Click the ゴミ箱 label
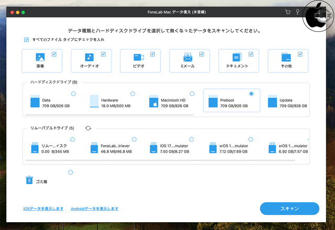The width and height of the screenshot is (335, 230). coord(41,181)
